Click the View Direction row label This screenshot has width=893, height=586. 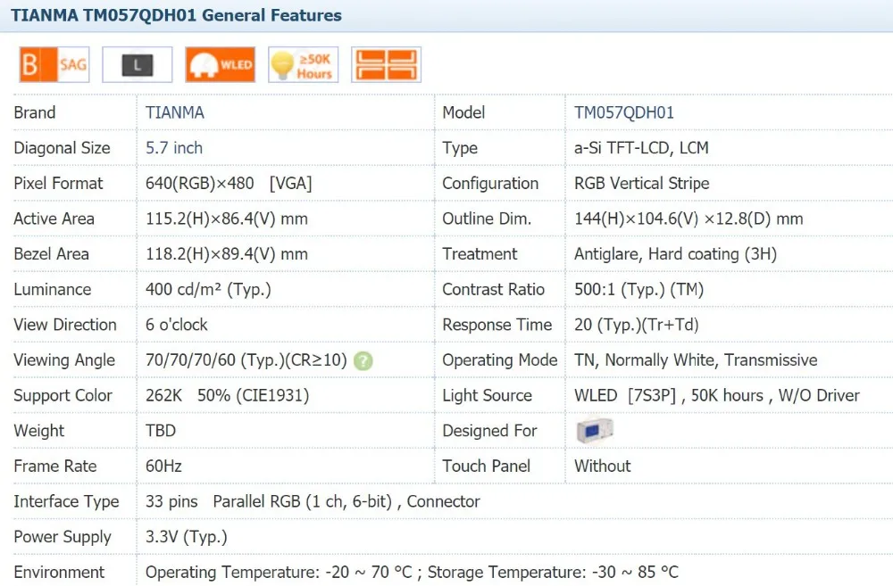pyautogui.click(x=65, y=325)
